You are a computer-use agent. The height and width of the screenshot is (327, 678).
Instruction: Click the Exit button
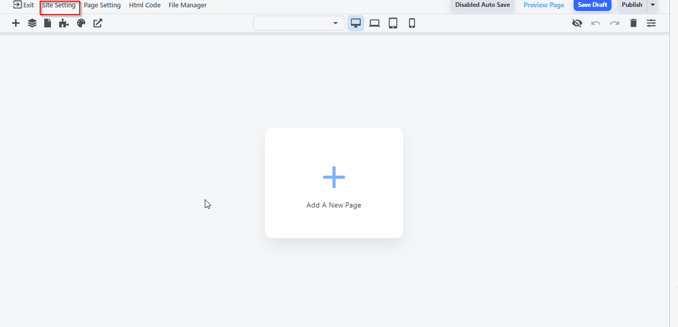(23, 5)
